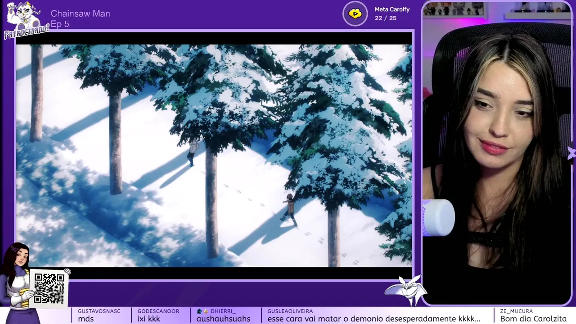Click the Ep 5 episode label
This screenshot has height=324, width=576.
[x=60, y=24]
